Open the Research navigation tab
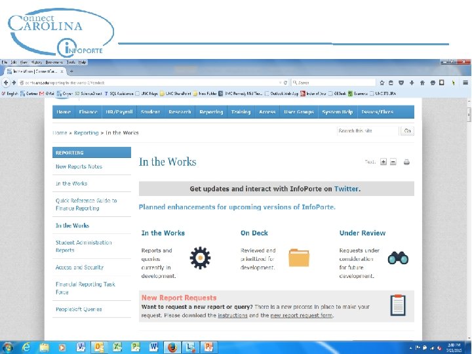This screenshot has height=354, width=472. click(180, 112)
